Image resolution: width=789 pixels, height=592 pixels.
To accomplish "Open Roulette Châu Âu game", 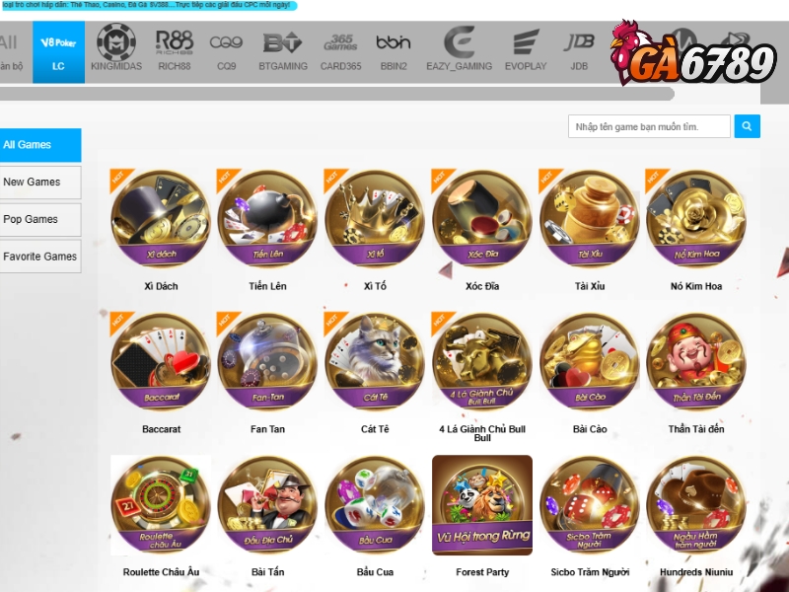I will 161,505.
